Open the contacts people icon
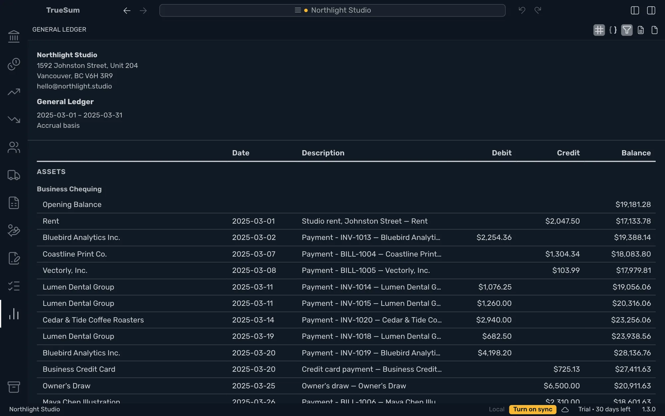This screenshot has height=416, width=665. click(14, 147)
